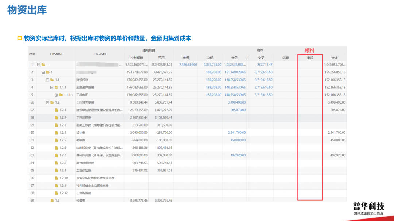This screenshot has width=394, height=221.
Task: Click the 序号 column header
Action: (32, 54)
